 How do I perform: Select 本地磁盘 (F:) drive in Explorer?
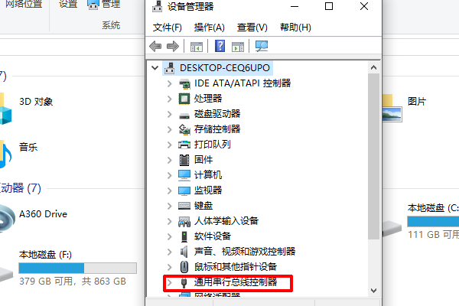pos(69,267)
